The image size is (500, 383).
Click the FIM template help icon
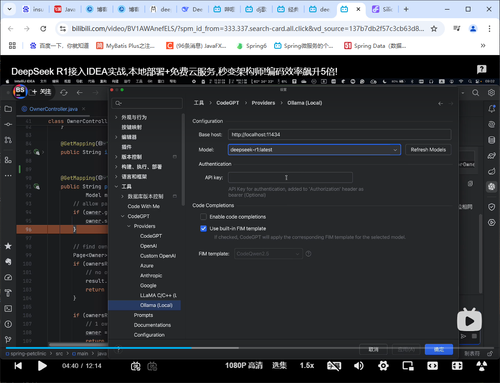[x=308, y=254]
